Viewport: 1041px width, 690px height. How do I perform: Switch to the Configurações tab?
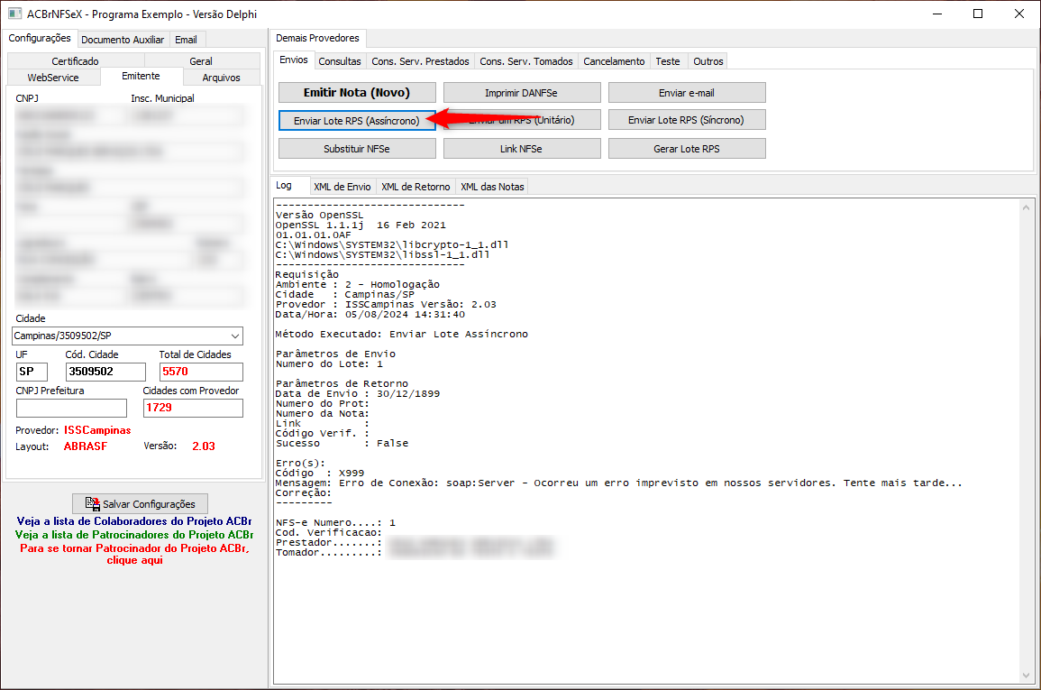[39, 39]
